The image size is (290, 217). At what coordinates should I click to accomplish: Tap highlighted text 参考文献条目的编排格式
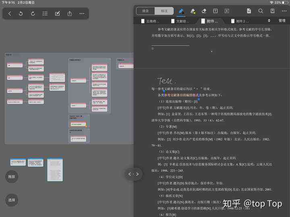(181, 95)
